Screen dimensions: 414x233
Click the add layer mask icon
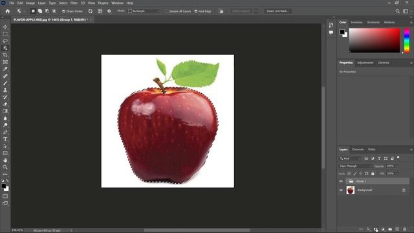point(375,229)
